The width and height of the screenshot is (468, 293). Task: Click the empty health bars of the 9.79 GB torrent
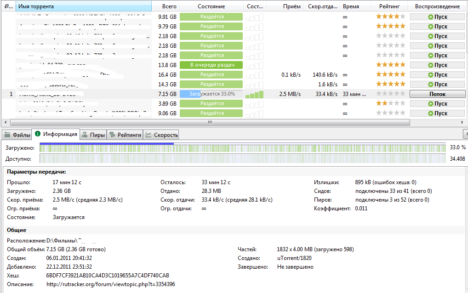(x=254, y=27)
